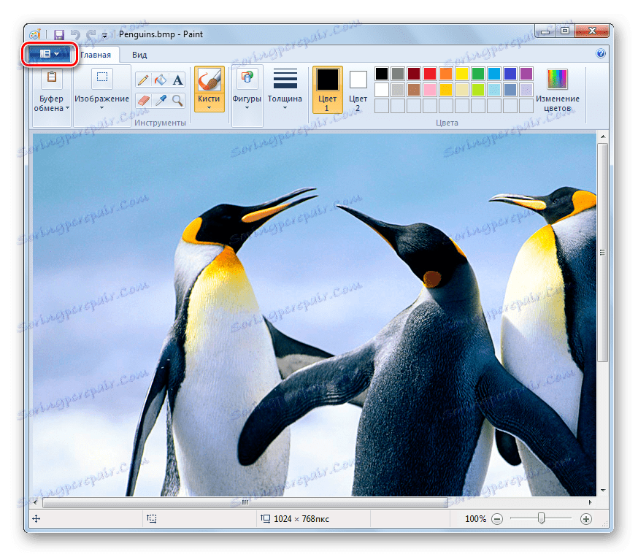Click the cursor position cross icon in status bar
The height and width of the screenshot is (557, 638).
click(x=36, y=518)
